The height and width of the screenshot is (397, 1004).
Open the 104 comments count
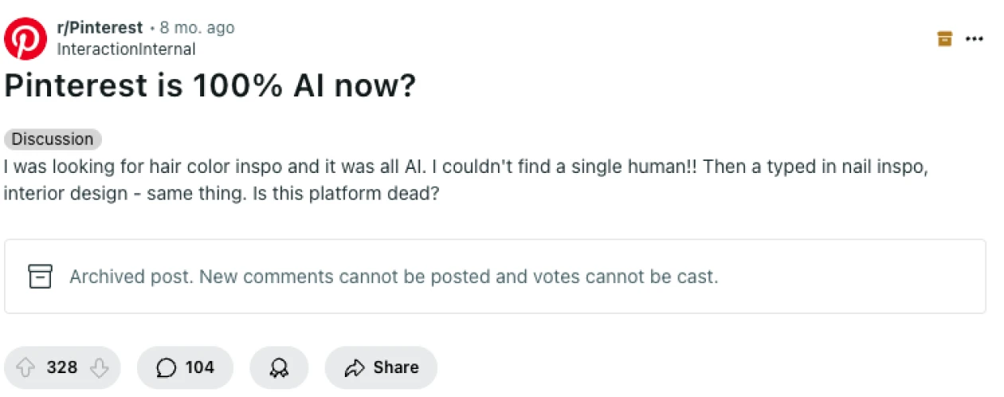pos(199,368)
